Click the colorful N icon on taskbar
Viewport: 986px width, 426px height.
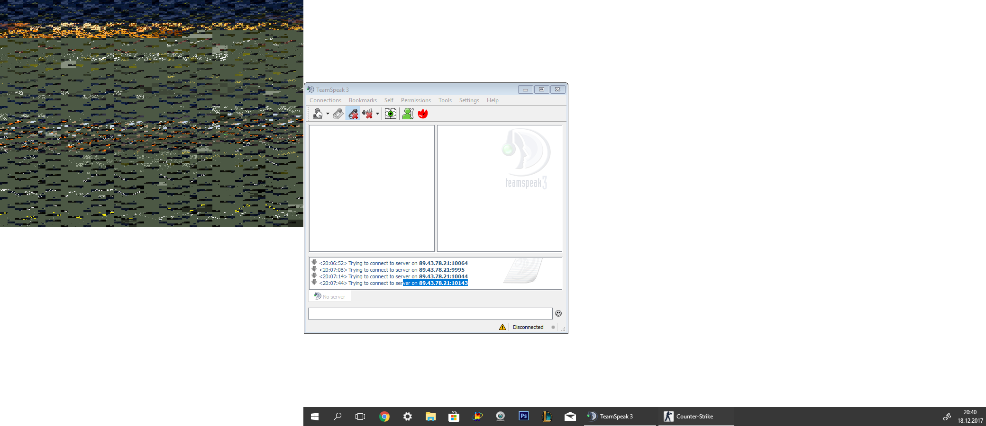click(477, 417)
